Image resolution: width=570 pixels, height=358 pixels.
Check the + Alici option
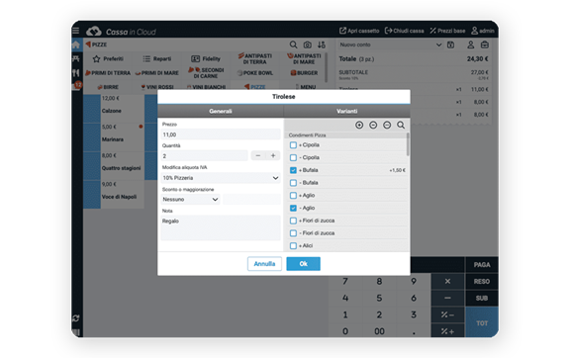pos(293,245)
